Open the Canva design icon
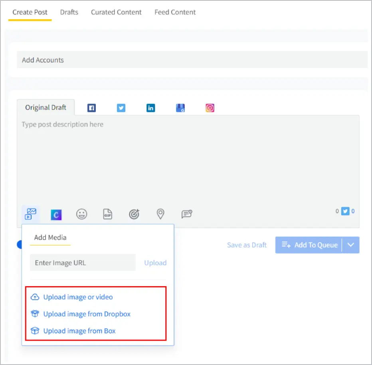 click(x=56, y=215)
